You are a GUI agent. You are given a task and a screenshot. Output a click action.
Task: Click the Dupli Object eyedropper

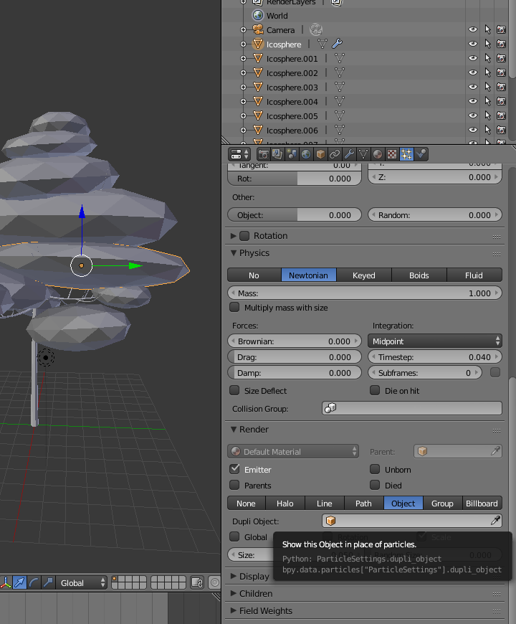(x=495, y=521)
